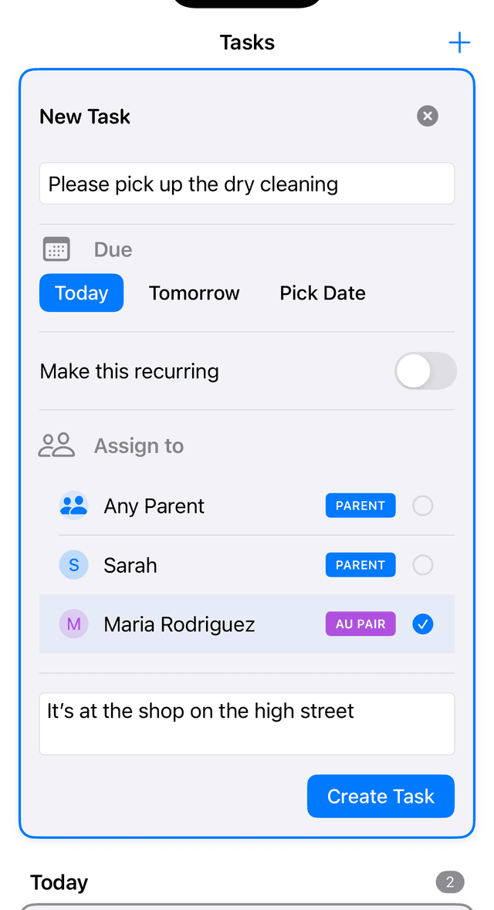Open the Pick Date selector
This screenshot has width=494, height=910.
pos(322,293)
